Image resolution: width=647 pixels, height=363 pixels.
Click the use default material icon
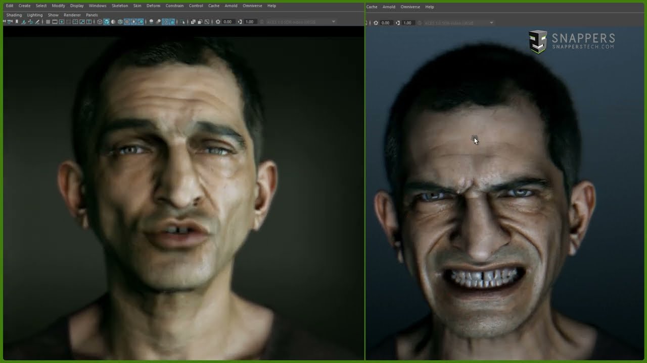[113, 22]
